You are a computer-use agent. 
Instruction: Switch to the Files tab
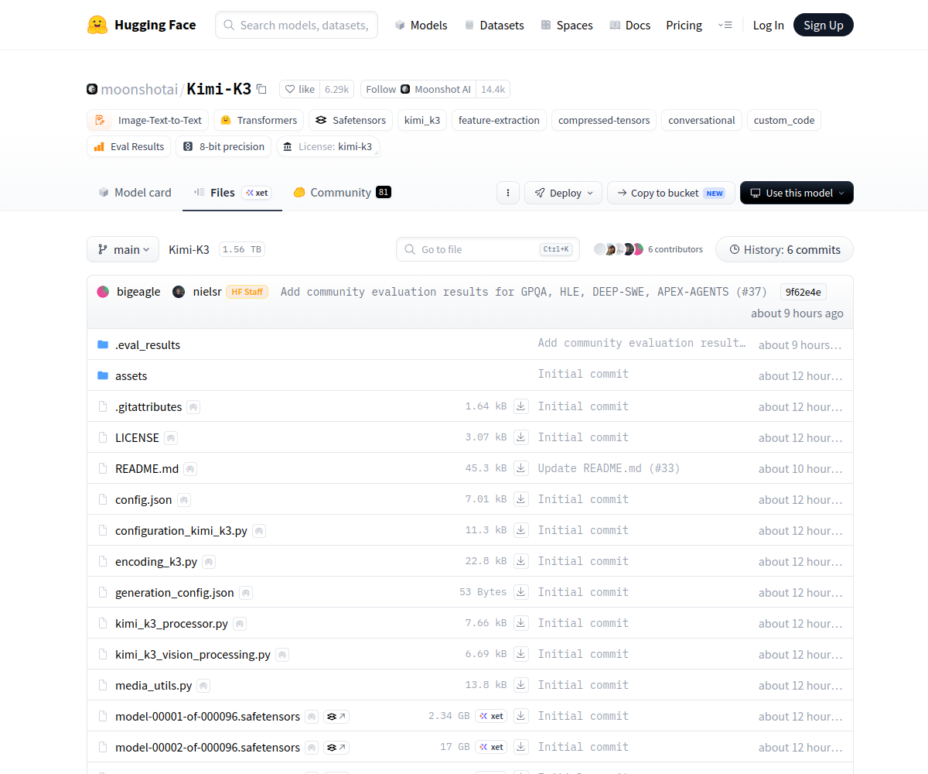point(232,192)
